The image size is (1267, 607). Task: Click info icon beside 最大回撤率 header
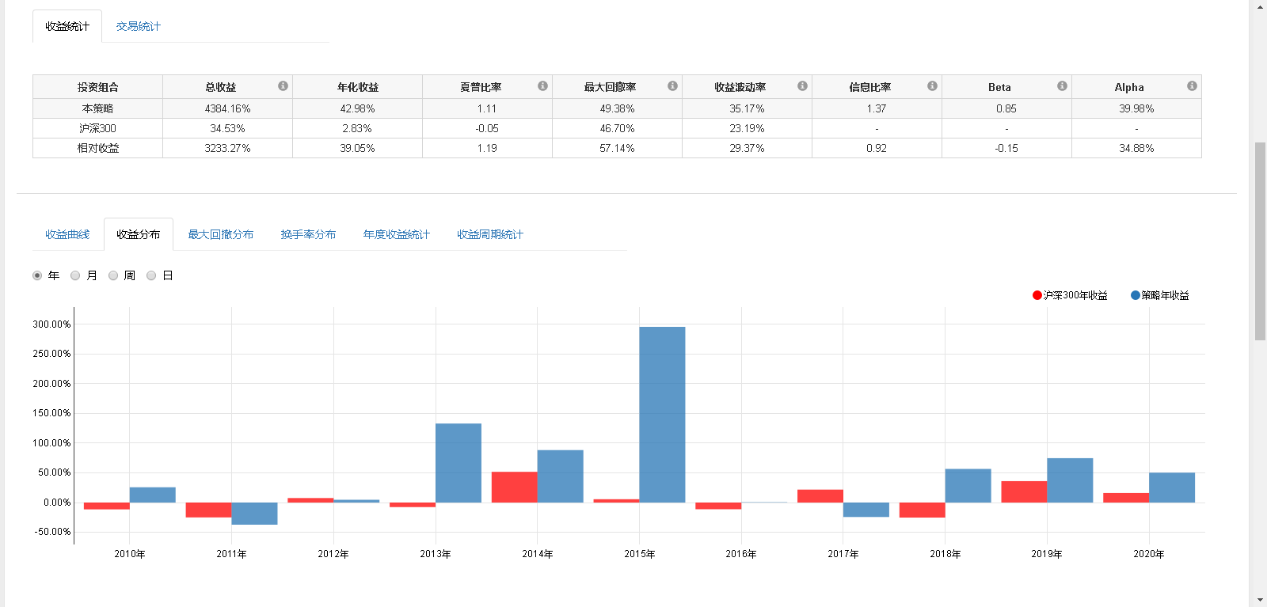[x=672, y=86]
